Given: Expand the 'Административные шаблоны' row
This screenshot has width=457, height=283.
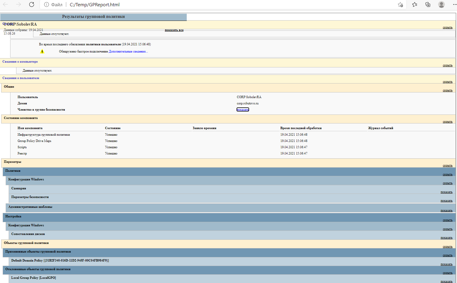Looking at the screenshot, I should (x=447, y=211).
